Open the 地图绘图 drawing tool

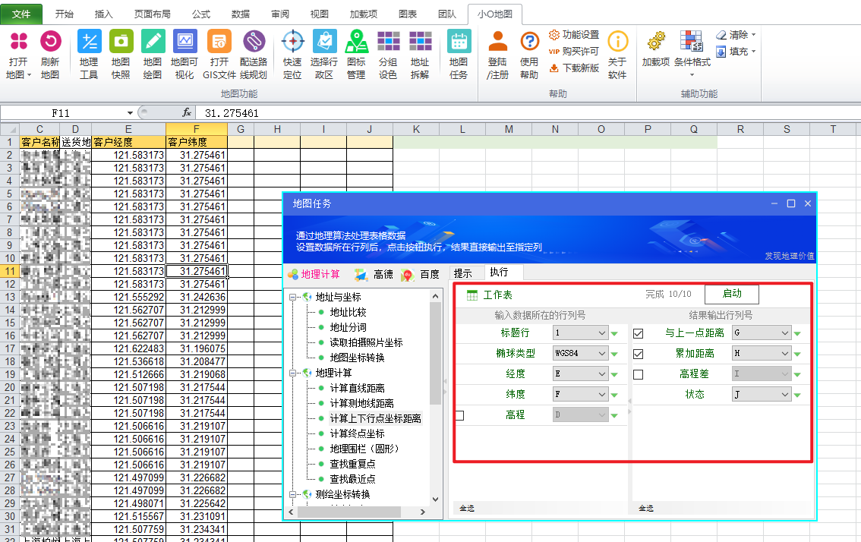(153, 55)
